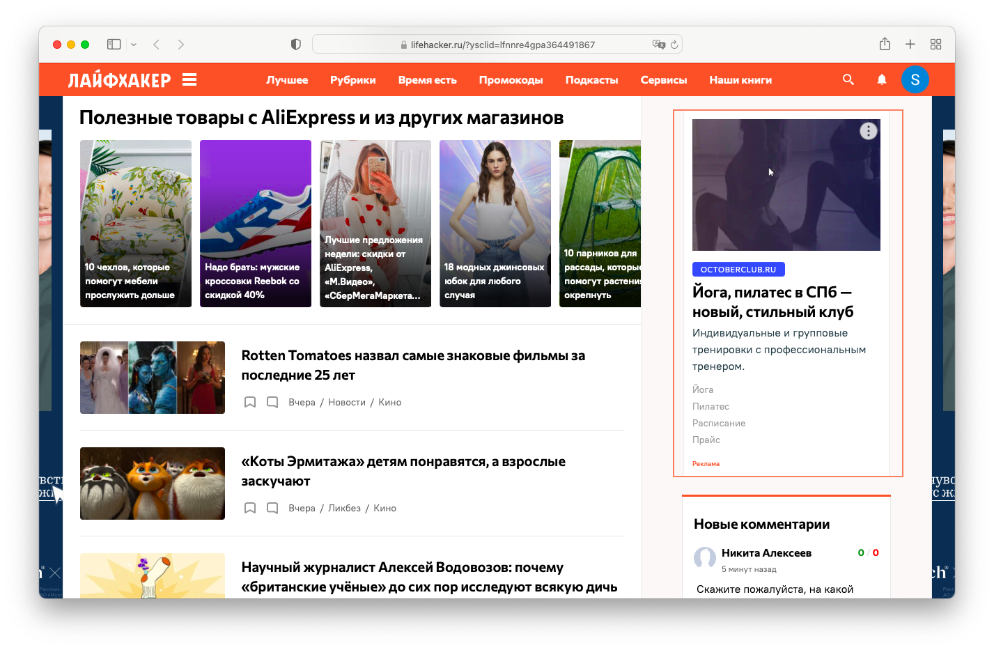Open the Расписание link in the yoga ad
This screenshot has width=994, height=650.
718,423
